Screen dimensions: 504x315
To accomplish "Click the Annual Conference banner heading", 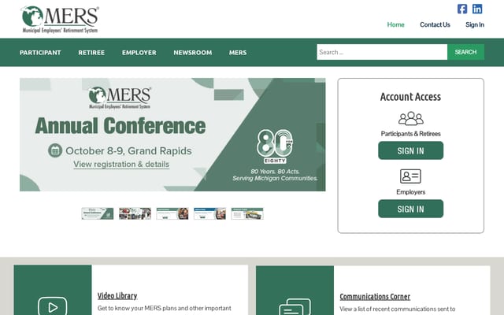I will (x=120, y=126).
